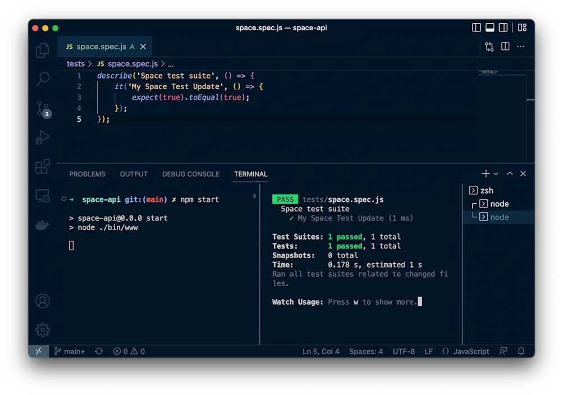Click the left terminal input cursor area
Viewport: 563px width, 395px height.
(x=71, y=246)
